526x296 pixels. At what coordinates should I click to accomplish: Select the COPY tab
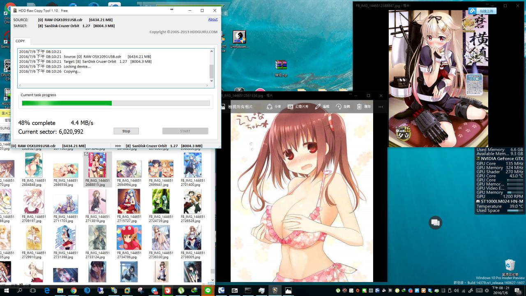point(20,41)
